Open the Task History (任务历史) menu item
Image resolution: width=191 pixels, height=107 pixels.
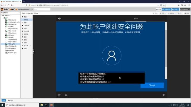(27, 31)
